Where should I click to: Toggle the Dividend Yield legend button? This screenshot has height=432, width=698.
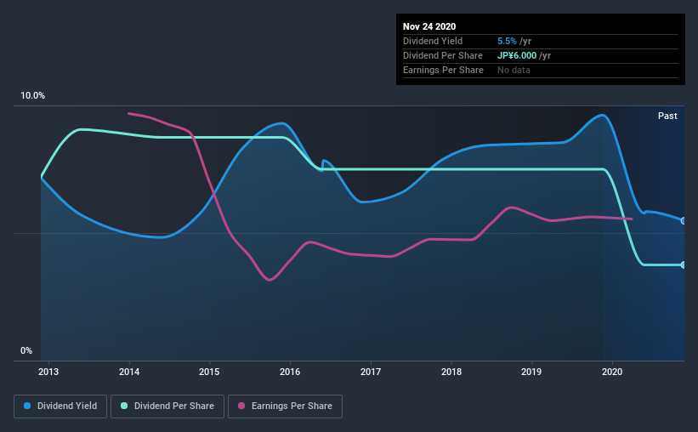pyautogui.click(x=60, y=406)
